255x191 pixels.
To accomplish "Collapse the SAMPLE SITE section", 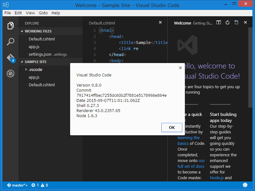I will [23, 62].
